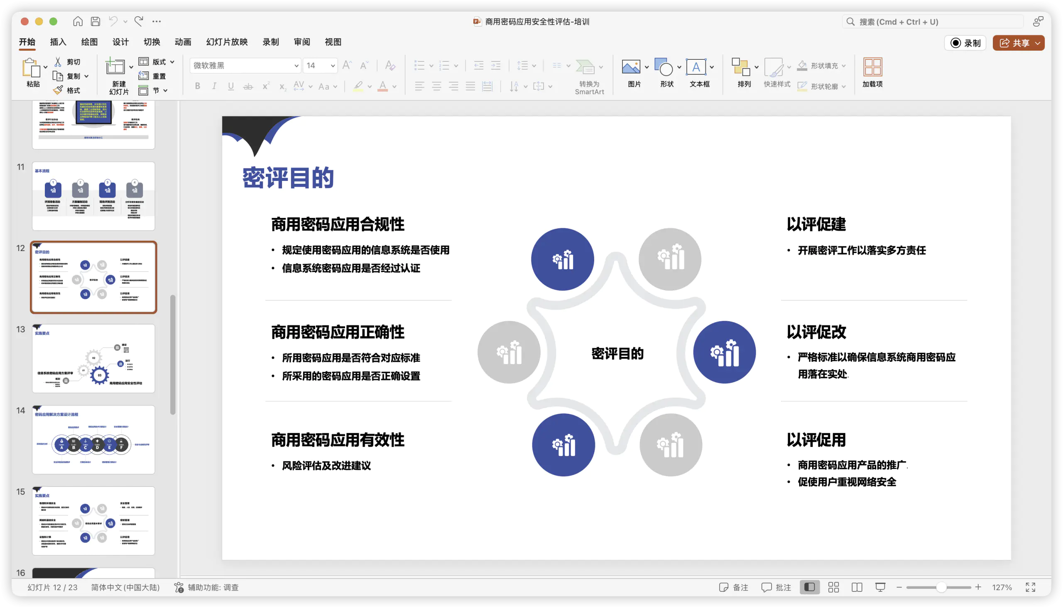Apply the text highlight color

[358, 86]
